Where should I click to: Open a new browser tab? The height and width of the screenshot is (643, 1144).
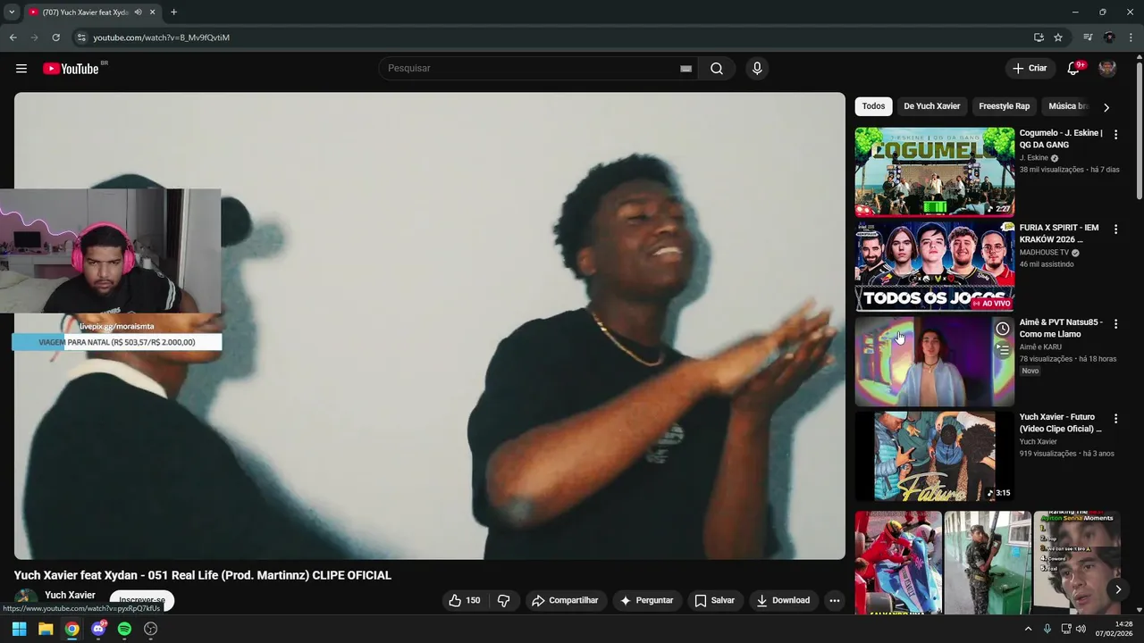pyautogui.click(x=173, y=13)
